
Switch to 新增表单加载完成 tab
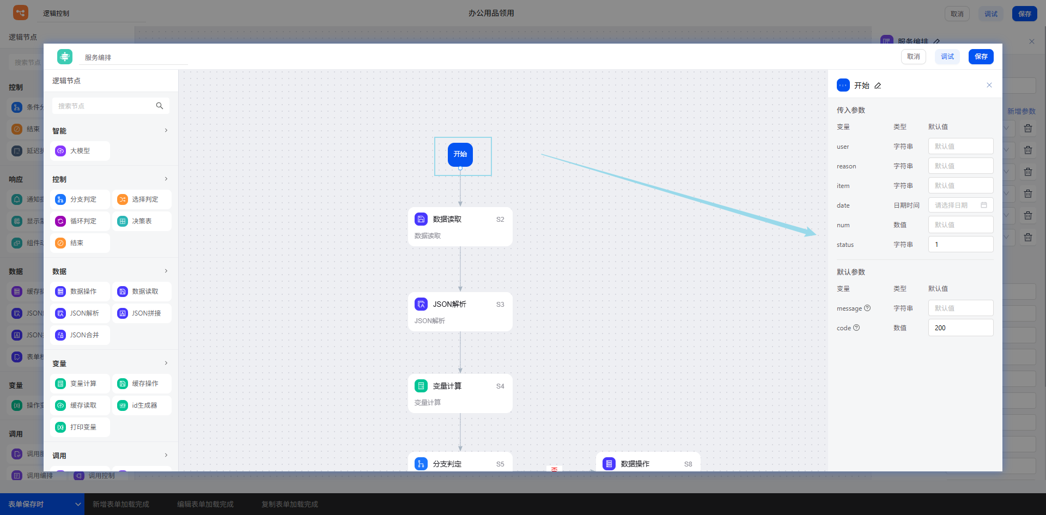(120, 504)
